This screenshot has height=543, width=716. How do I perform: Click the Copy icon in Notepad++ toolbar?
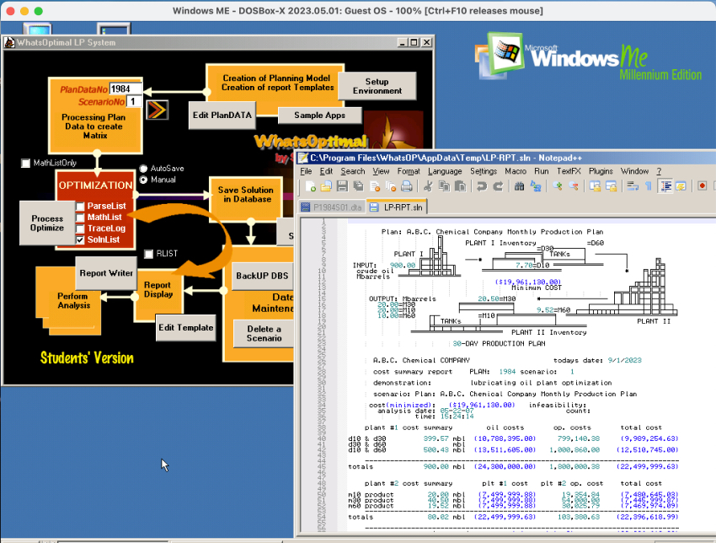point(444,186)
